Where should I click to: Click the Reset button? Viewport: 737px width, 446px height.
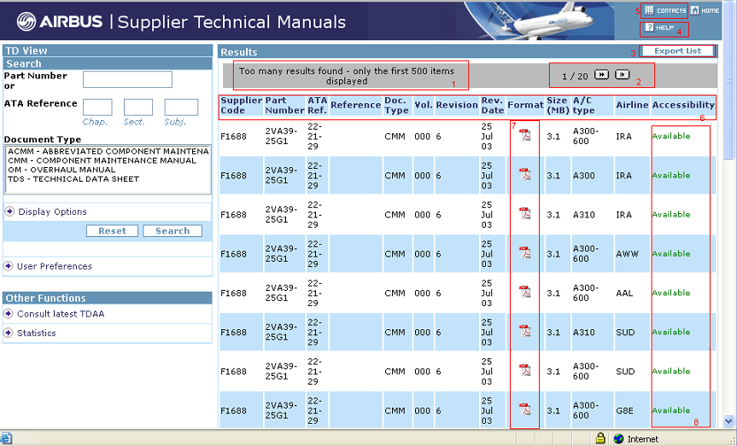[112, 231]
